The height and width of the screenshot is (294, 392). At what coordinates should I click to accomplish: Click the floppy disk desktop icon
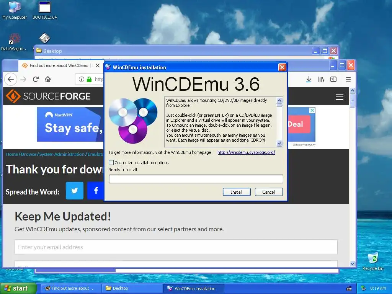click(44, 38)
